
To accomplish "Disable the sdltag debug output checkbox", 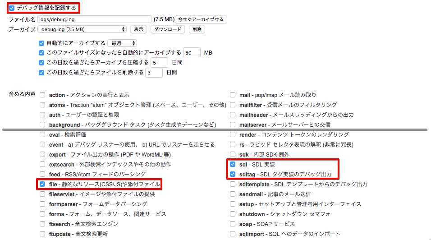I will click(233, 174).
